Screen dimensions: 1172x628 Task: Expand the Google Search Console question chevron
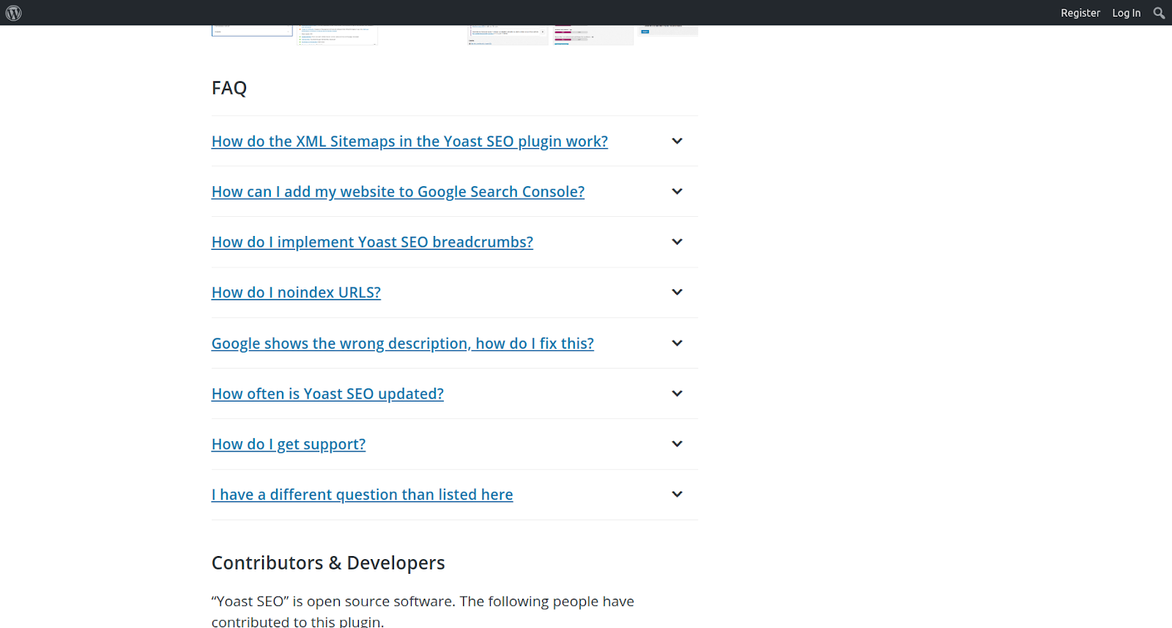coord(677,191)
